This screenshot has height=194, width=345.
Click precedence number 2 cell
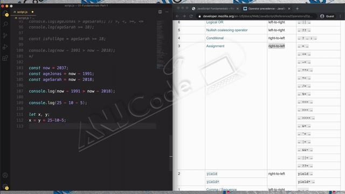click(x=191, y=178)
